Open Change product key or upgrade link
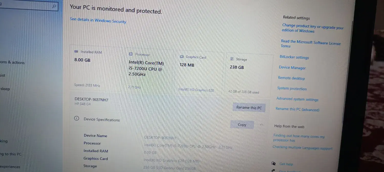This screenshot has width=384, height=172. click(x=313, y=28)
